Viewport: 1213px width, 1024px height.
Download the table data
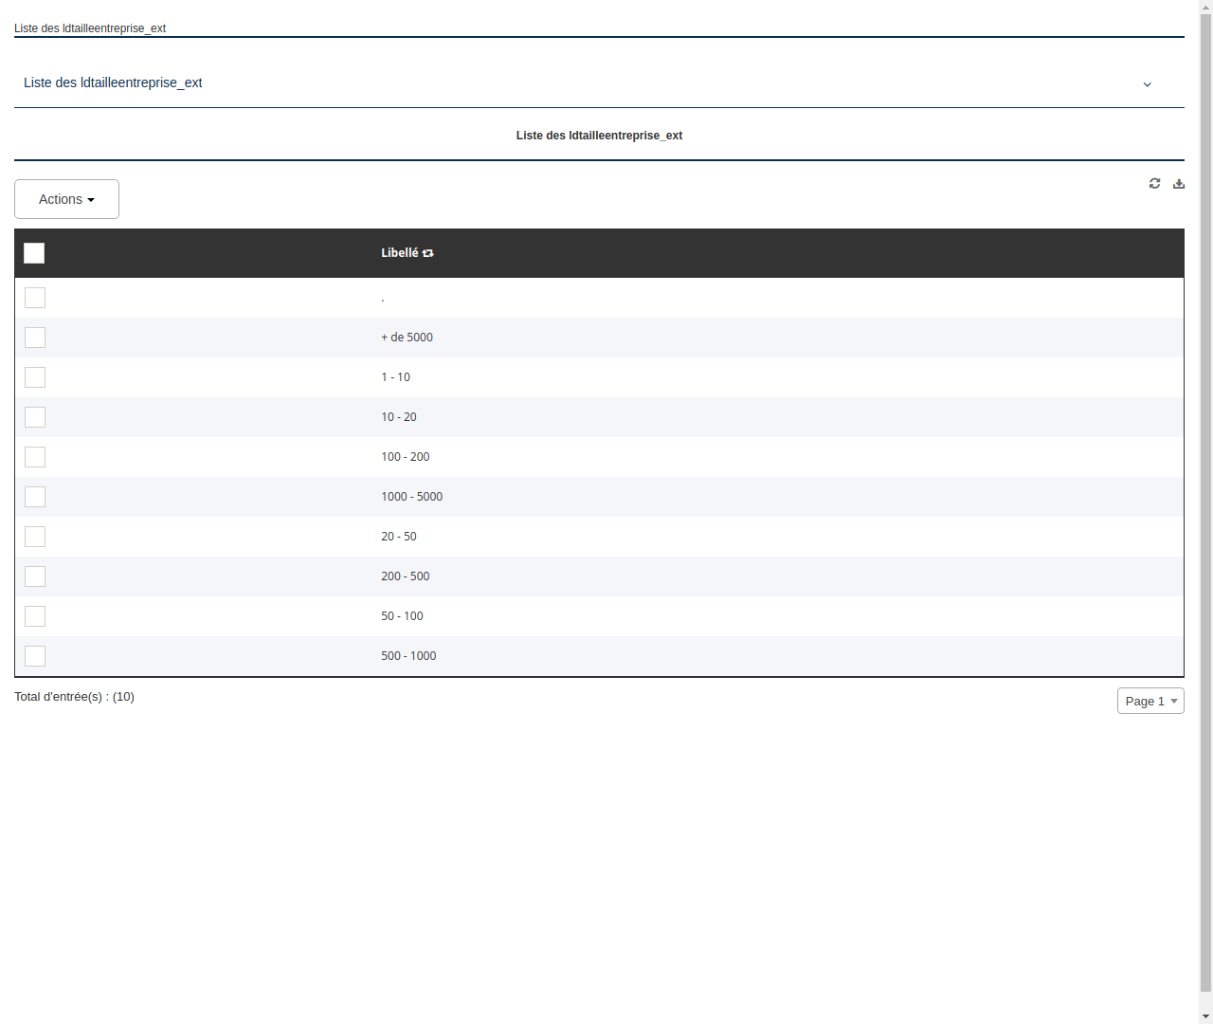click(1178, 183)
